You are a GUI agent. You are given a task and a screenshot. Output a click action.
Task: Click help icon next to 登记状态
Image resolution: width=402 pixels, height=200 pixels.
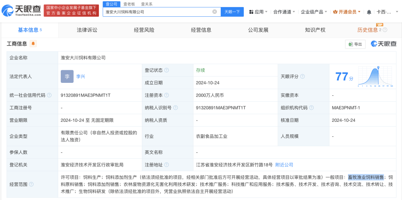click(166, 70)
